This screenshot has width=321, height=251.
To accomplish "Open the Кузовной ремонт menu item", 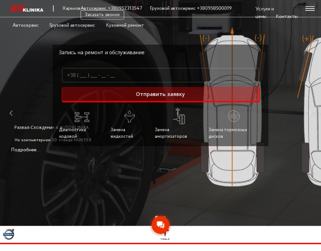I will click(x=125, y=25).
